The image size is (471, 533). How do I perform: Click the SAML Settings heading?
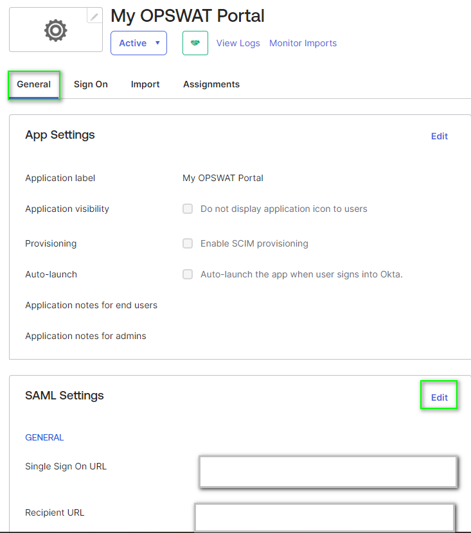coord(64,396)
